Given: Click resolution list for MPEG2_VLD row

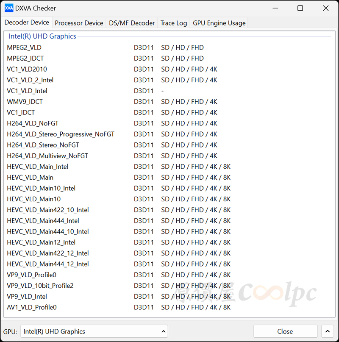Looking at the screenshot, I should tap(182, 47).
